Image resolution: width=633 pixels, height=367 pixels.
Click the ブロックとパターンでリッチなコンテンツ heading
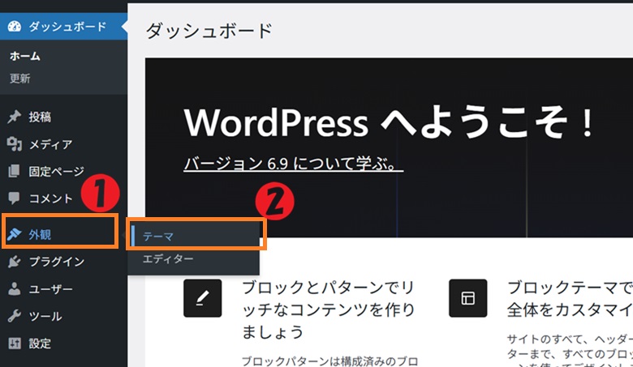coord(328,309)
